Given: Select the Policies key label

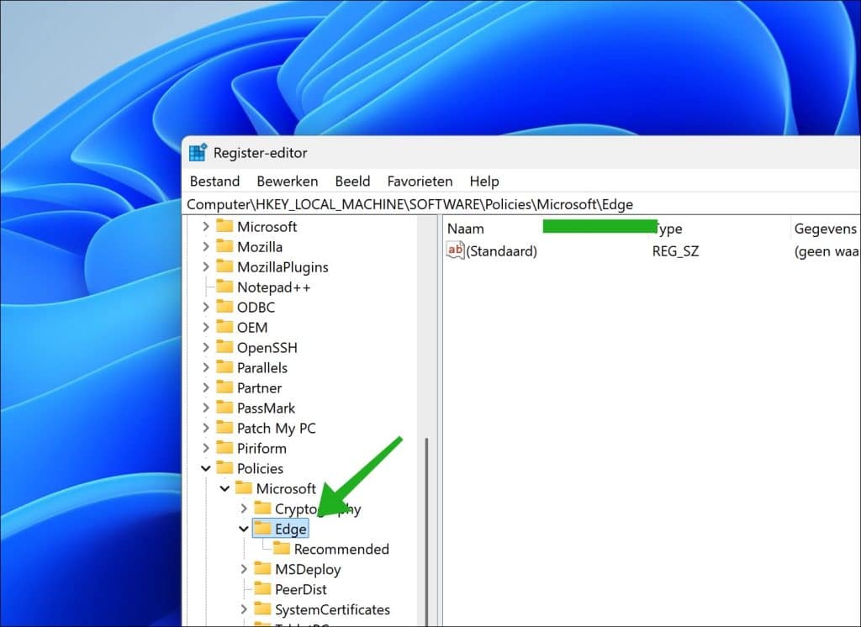Looking at the screenshot, I should pos(260,468).
